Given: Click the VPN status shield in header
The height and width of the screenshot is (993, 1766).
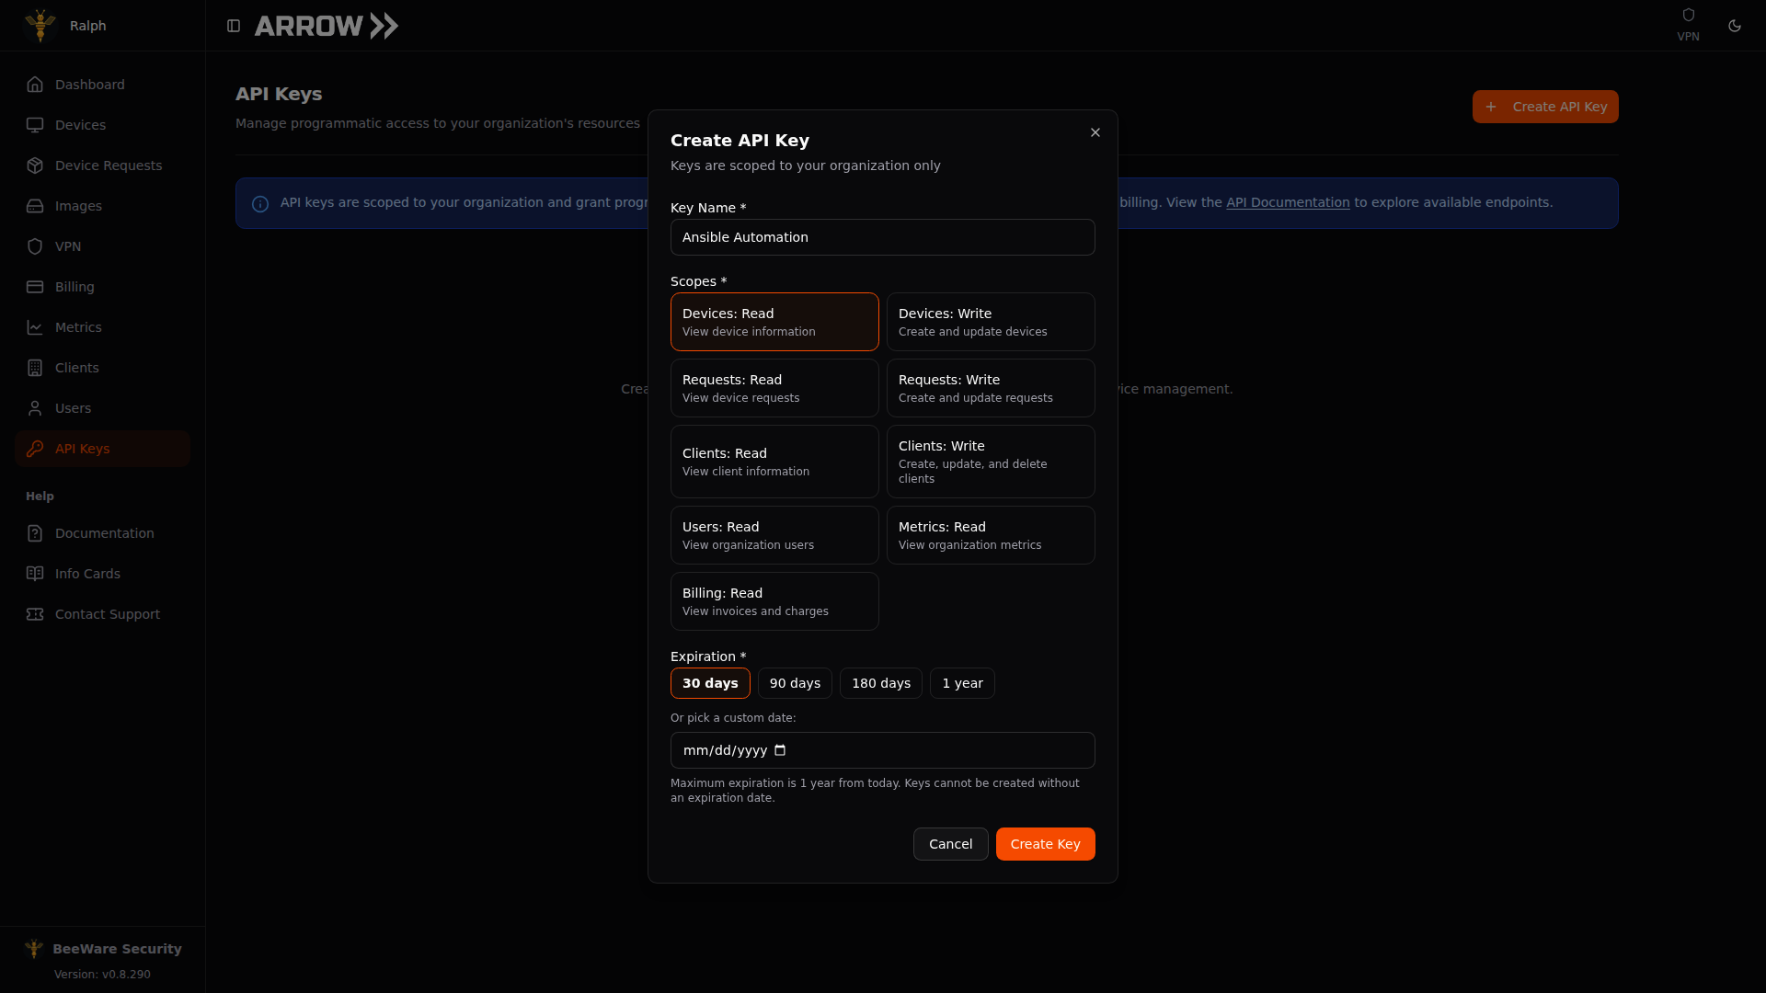Looking at the screenshot, I should pyautogui.click(x=1688, y=16).
